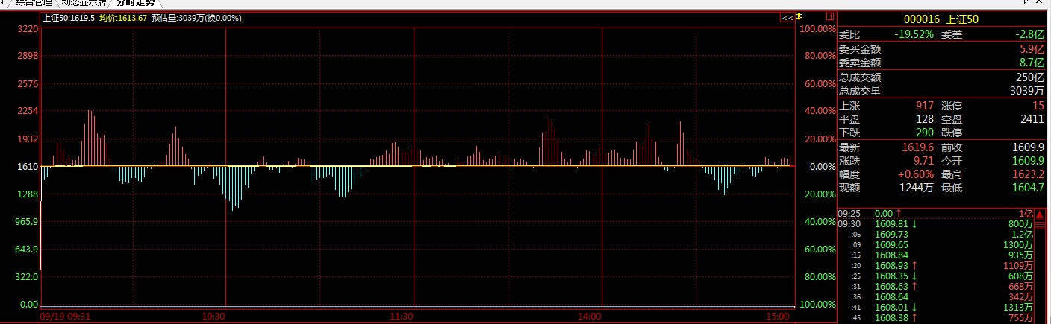
Task: Select trade row priced 1608.38
Action: 936,317
